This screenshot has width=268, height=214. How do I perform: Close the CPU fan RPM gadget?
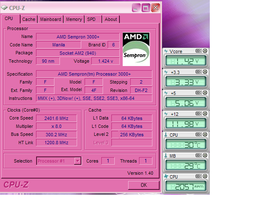pyautogui.click(x=205, y=176)
